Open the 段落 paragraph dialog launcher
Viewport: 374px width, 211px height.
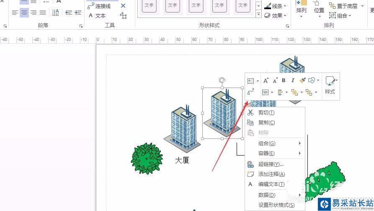81,26
